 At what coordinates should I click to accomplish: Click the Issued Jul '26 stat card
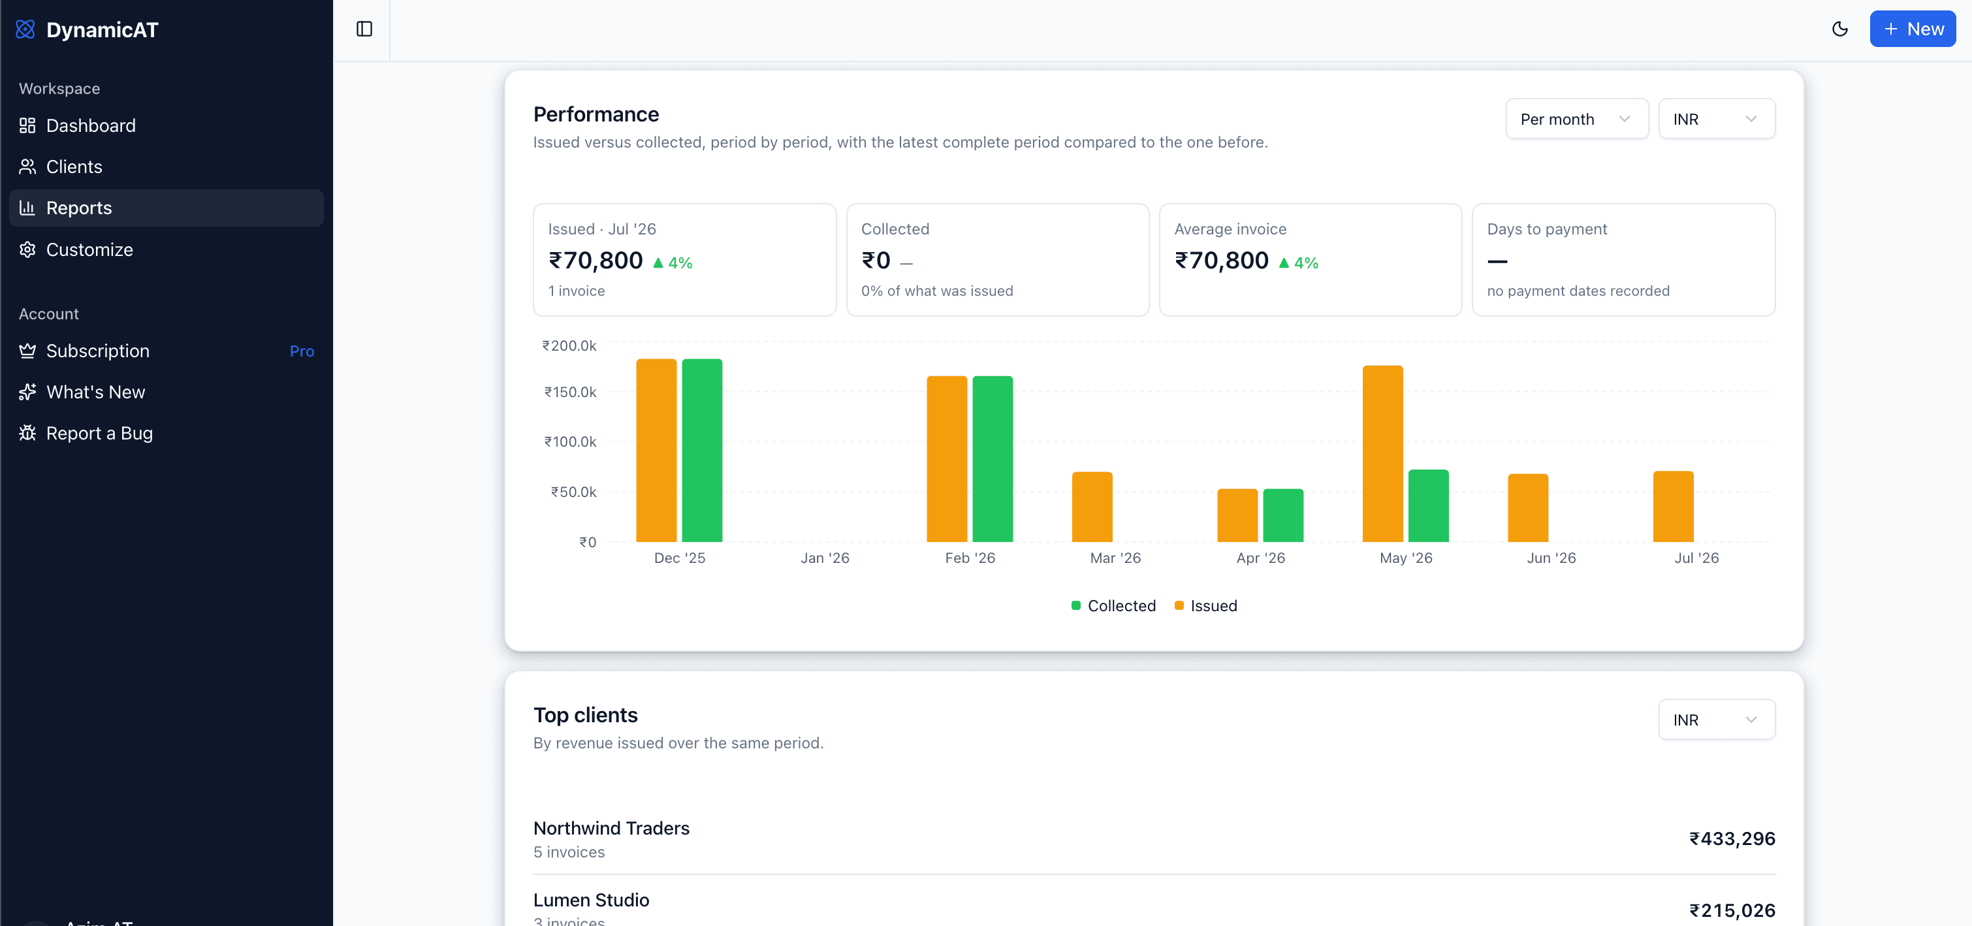[684, 259]
